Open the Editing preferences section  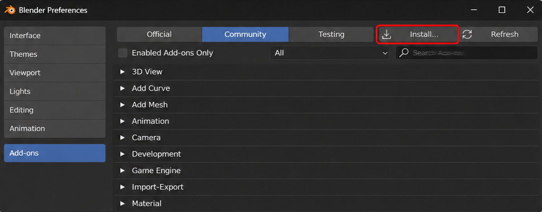(x=55, y=110)
